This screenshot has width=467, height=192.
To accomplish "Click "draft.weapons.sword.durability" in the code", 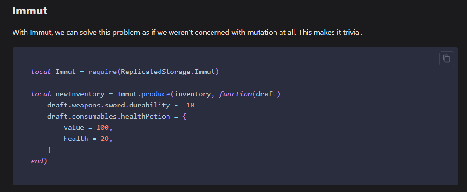I will point(108,105).
